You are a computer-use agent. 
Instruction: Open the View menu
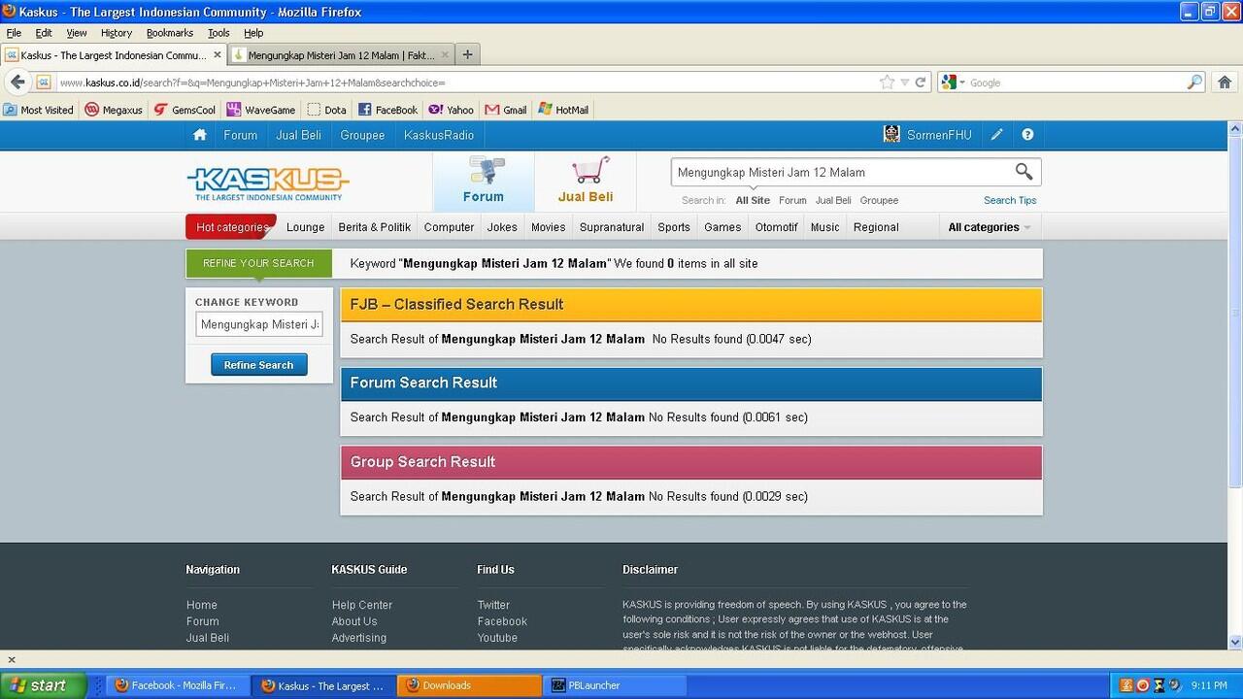click(77, 32)
